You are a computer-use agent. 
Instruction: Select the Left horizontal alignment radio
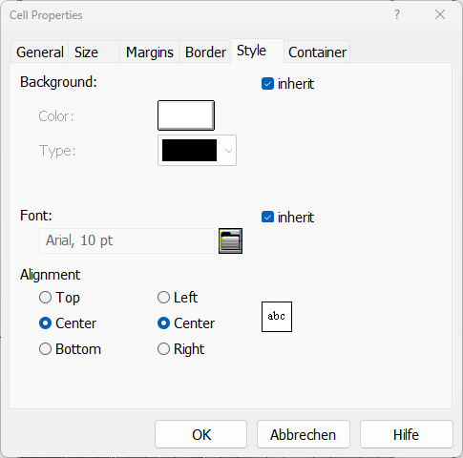(x=163, y=298)
